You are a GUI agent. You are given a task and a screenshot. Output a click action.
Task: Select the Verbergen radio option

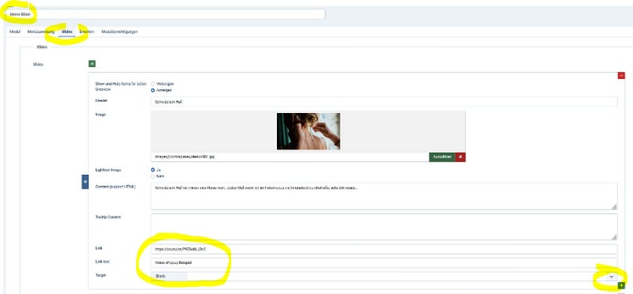pos(153,84)
